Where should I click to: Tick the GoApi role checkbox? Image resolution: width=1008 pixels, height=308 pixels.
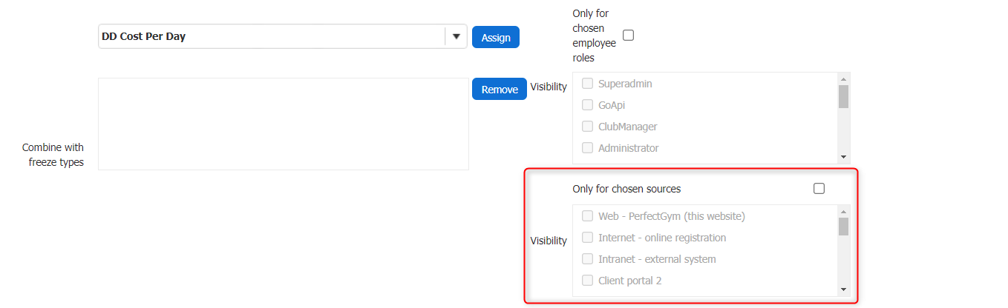587,105
